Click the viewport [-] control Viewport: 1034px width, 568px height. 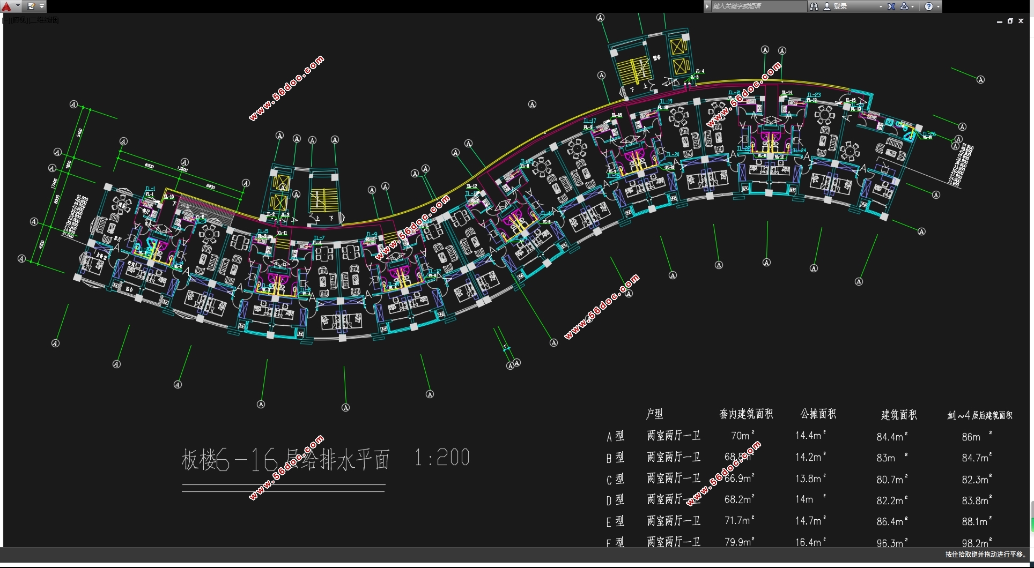(5, 20)
